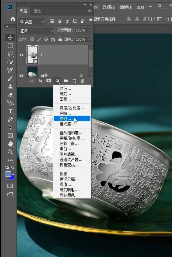Select the Pen tool
Viewport: 172px width, 257px height.
[x=10, y=119]
